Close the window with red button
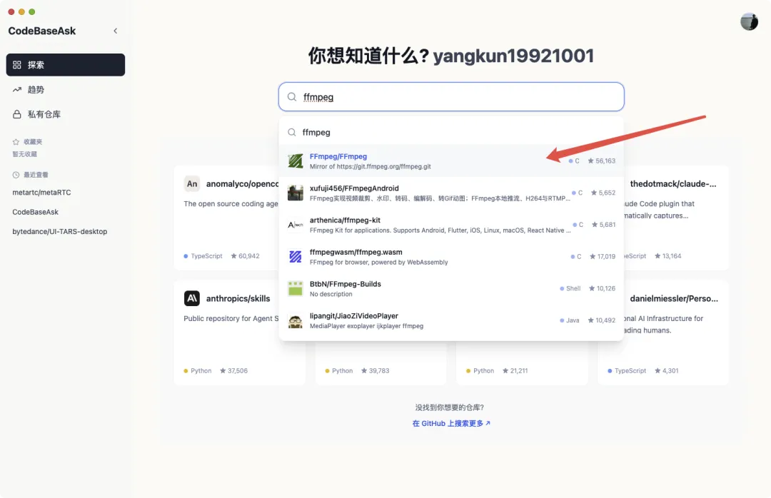Viewport: 771px width, 498px height. pos(11,12)
